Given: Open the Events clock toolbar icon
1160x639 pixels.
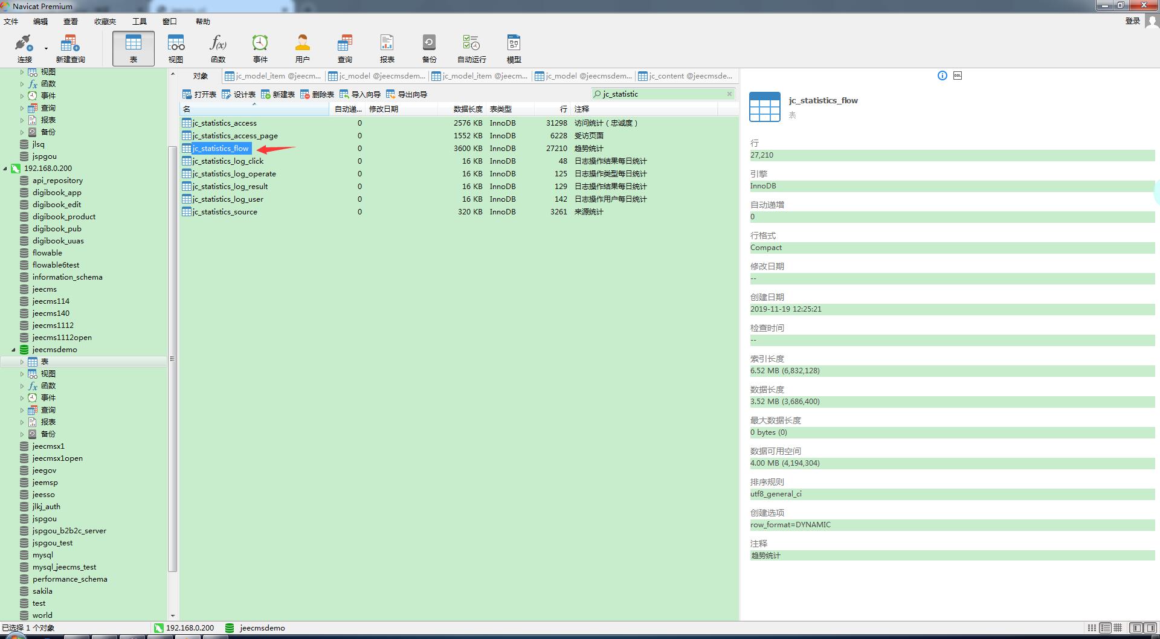Looking at the screenshot, I should 260,48.
